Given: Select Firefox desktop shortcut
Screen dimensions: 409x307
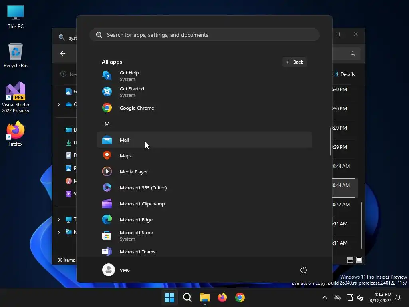Looking at the screenshot, I should click(16, 134).
